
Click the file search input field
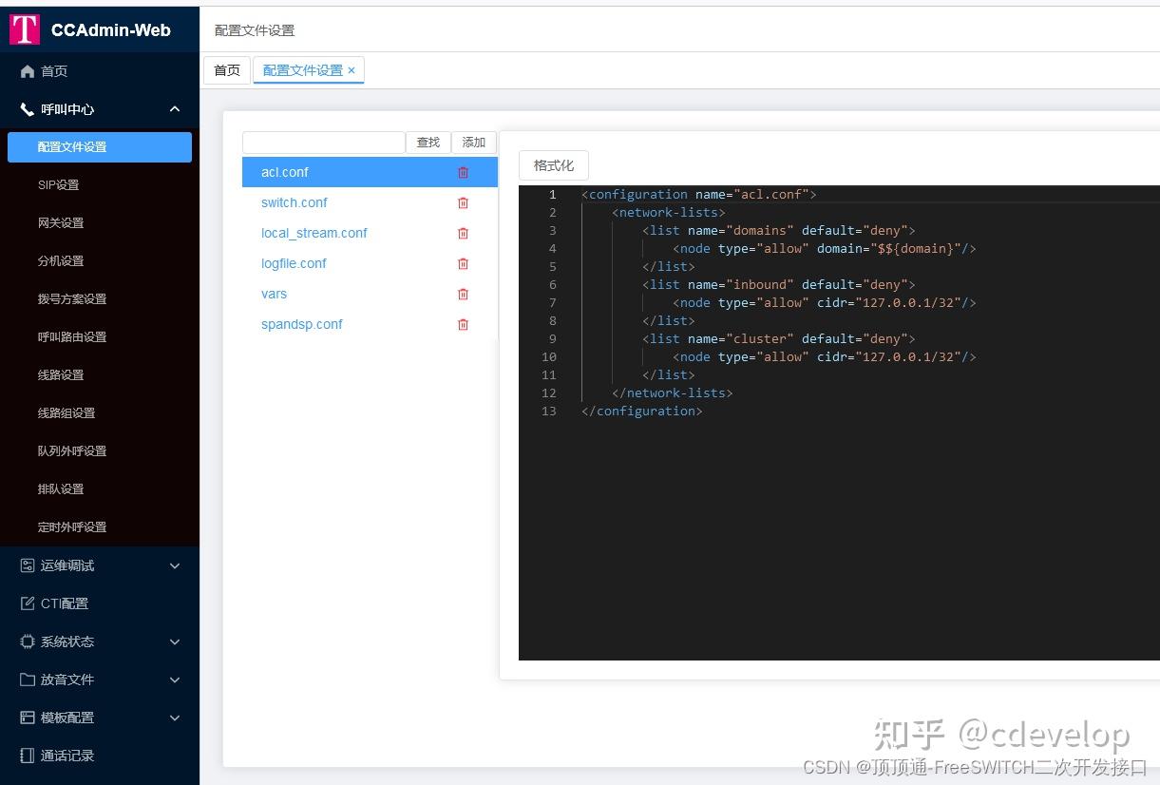(x=323, y=142)
